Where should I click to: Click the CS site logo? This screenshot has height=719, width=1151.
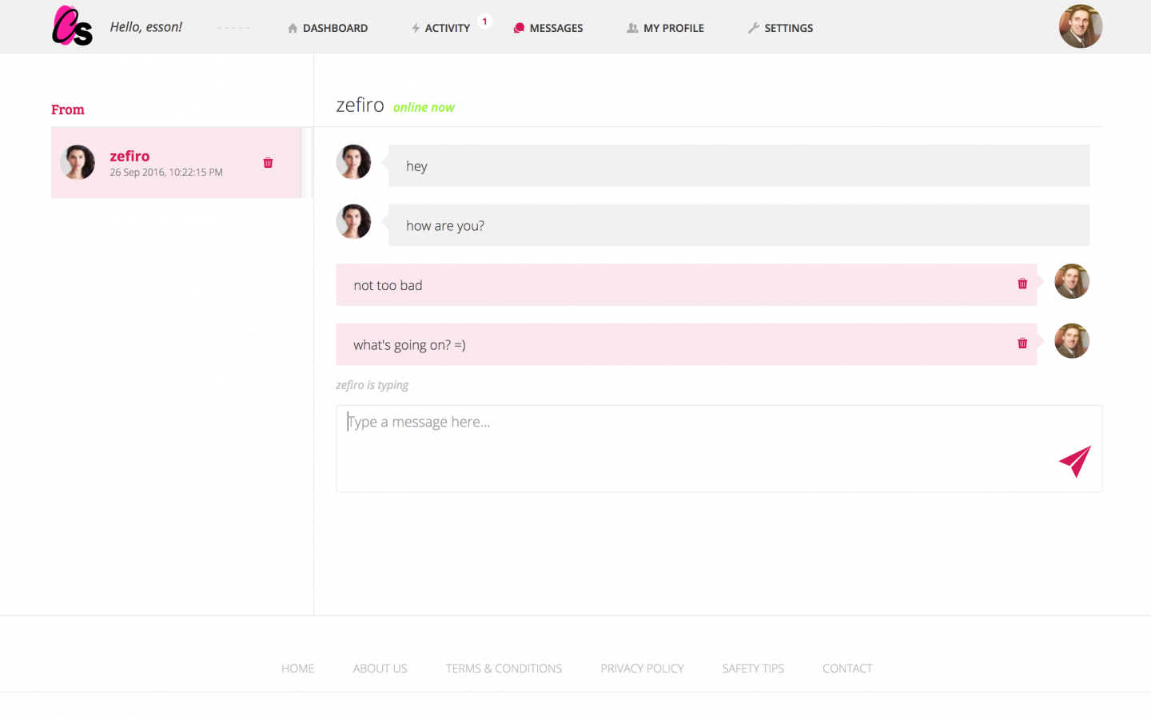point(72,26)
